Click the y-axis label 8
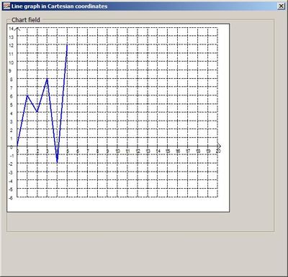 tap(12, 80)
